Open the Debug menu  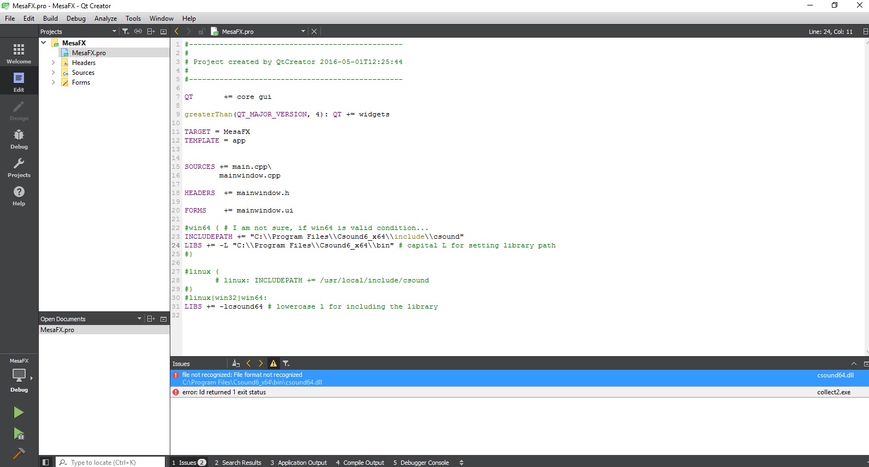[x=76, y=19]
